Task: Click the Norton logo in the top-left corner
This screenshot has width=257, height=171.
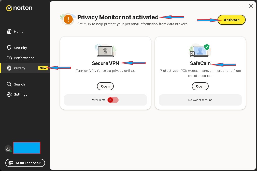Action: (19, 8)
